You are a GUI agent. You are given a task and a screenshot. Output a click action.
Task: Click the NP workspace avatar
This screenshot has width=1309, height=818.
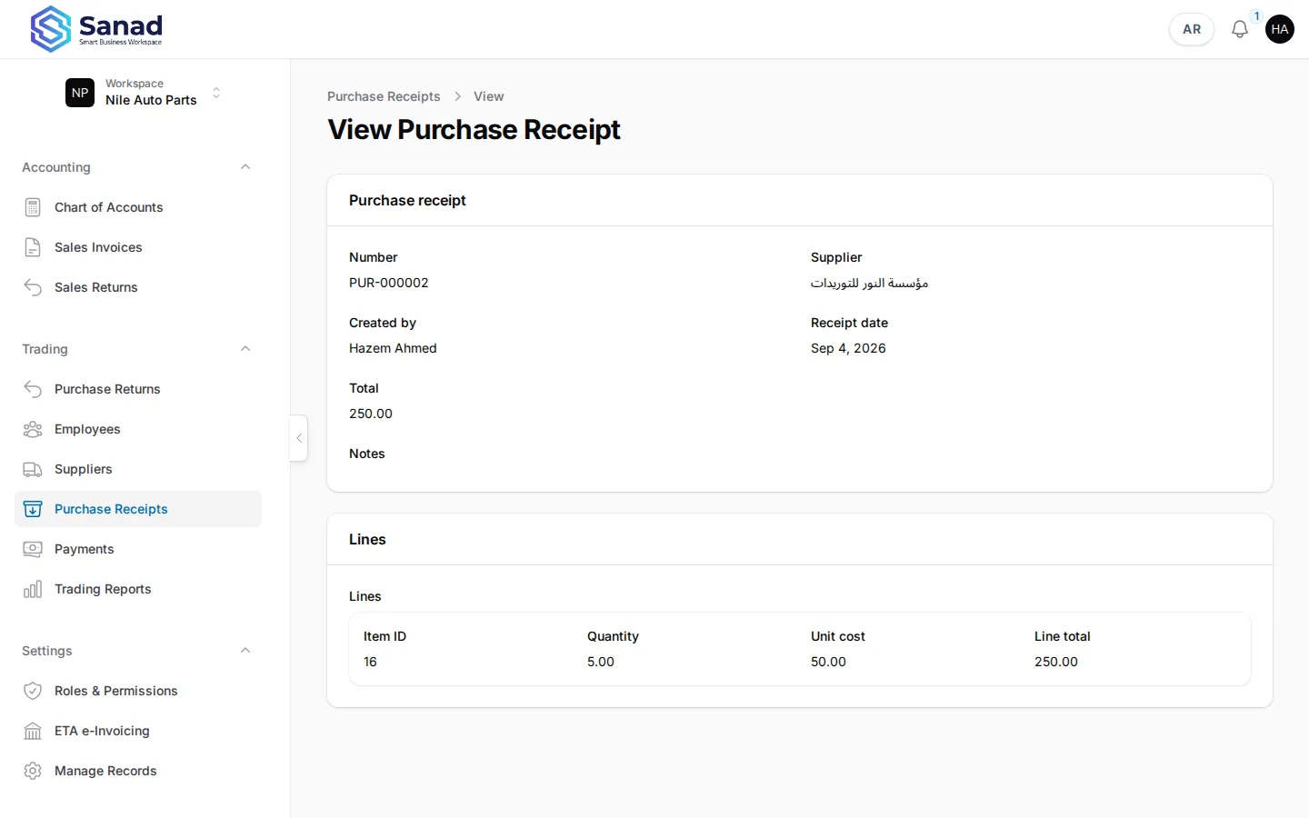pos(80,93)
